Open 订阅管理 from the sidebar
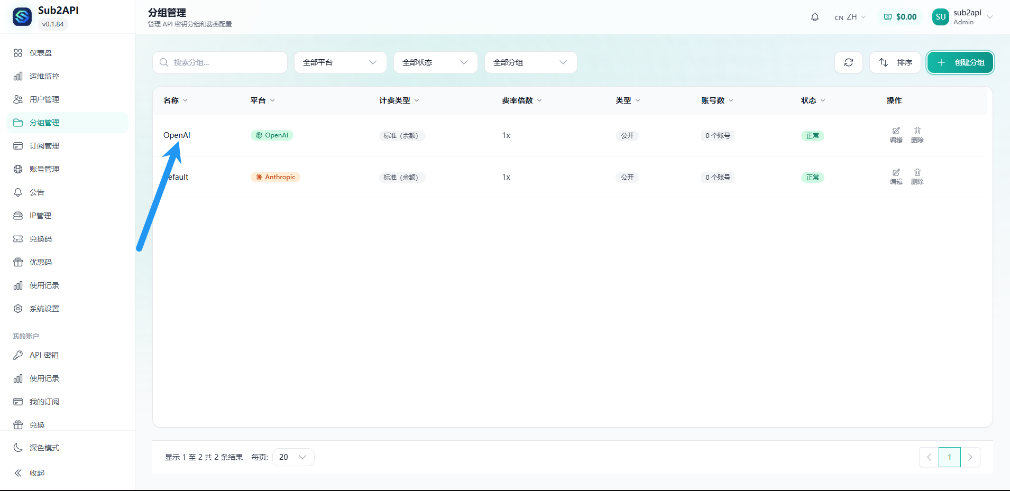The height and width of the screenshot is (491, 1010). pyautogui.click(x=43, y=145)
